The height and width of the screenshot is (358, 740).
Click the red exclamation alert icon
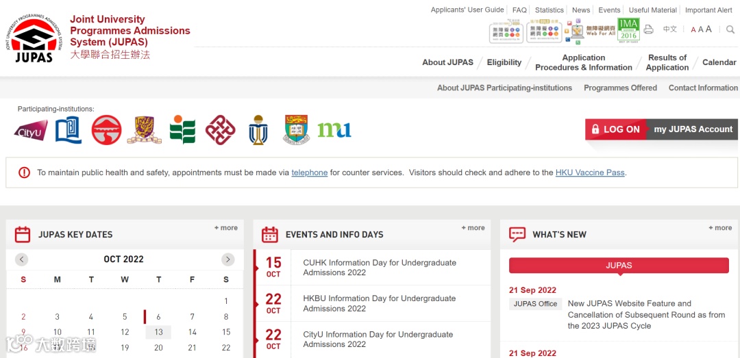click(x=24, y=172)
